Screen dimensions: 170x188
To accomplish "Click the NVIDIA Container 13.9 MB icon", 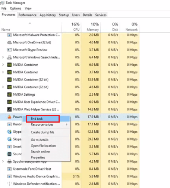I will coord(9,80).
